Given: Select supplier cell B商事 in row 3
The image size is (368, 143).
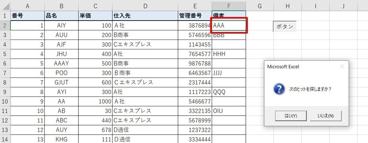Looking at the screenshot, I should [x=145, y=35].
